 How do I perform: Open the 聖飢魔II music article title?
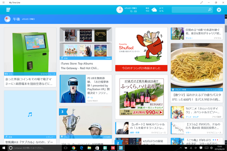point(29,142)
